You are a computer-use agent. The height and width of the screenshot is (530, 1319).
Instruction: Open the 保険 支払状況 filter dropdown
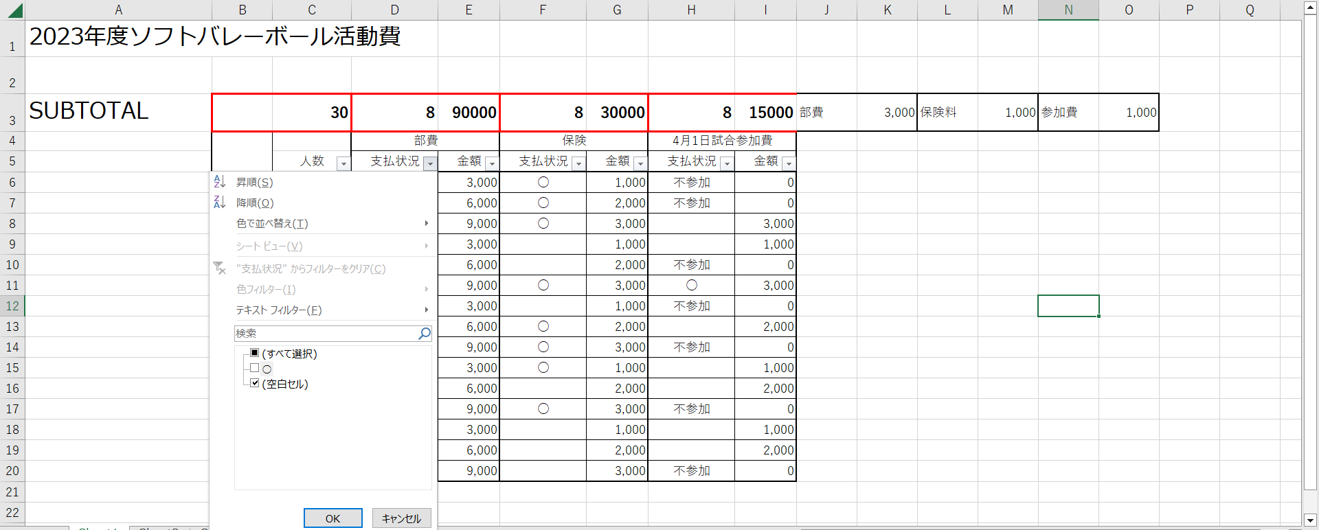coord(578,163)
